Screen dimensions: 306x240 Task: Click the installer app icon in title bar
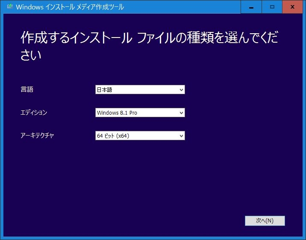10,7
